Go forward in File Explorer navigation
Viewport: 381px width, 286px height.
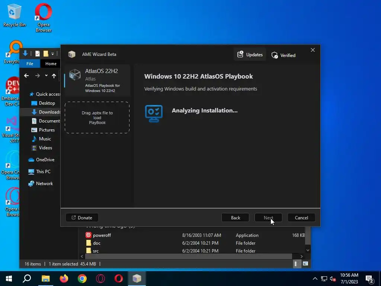[x=37, y=76]
